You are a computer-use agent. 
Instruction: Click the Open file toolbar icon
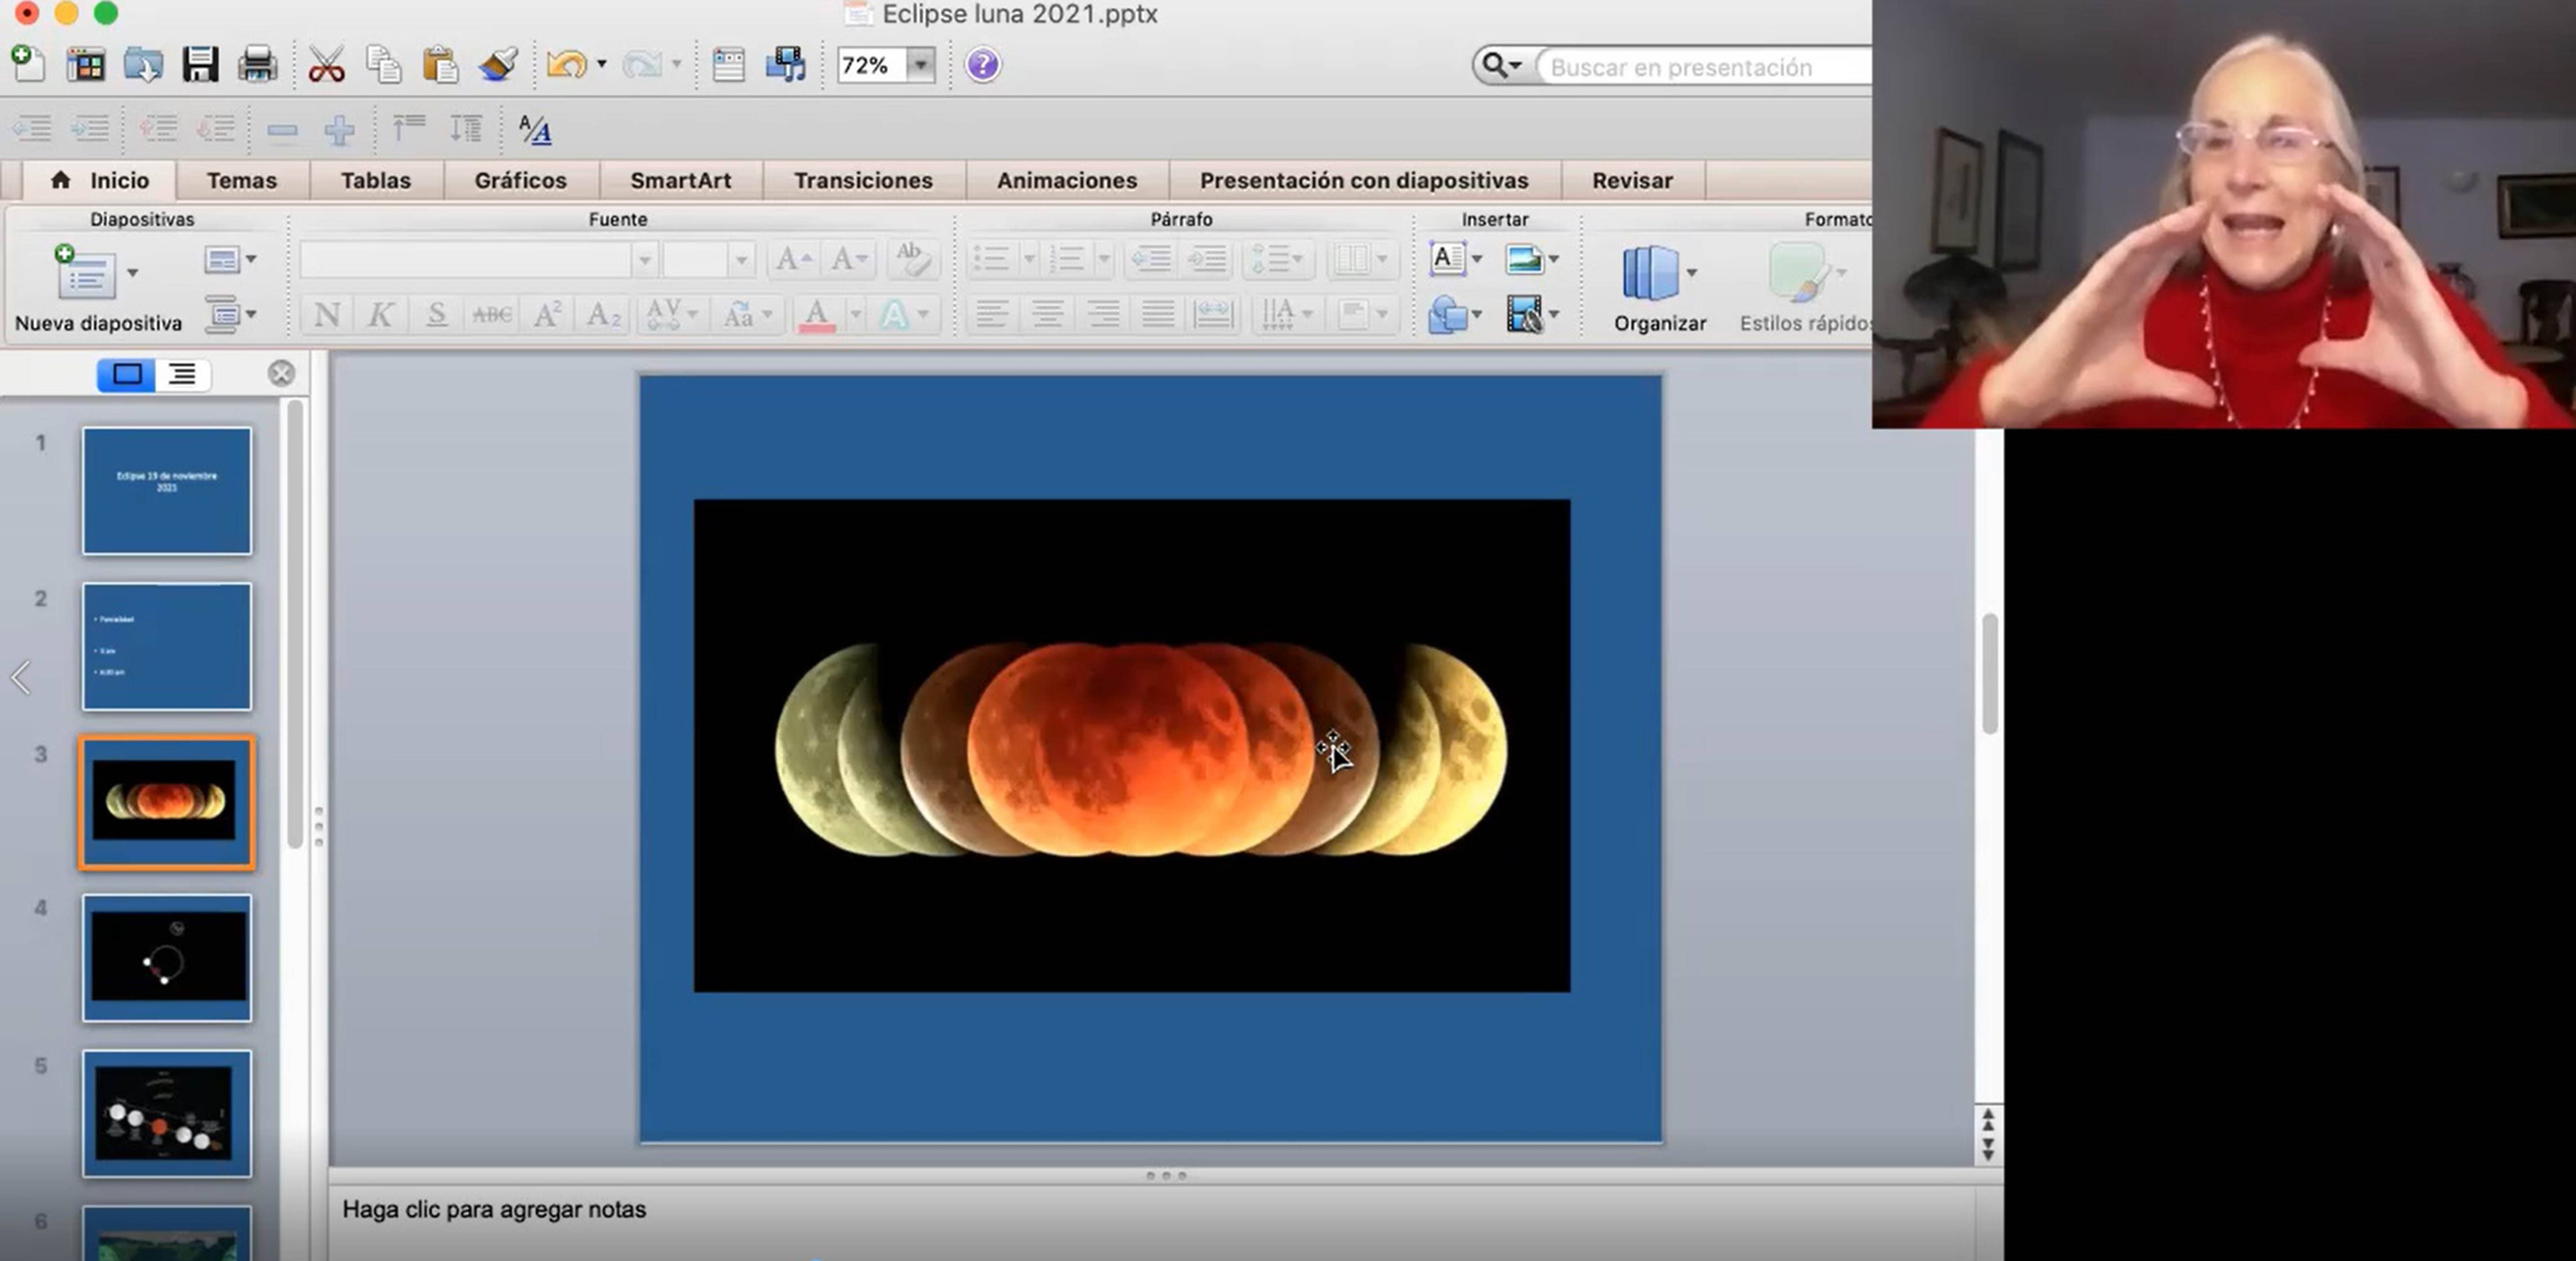143,65
